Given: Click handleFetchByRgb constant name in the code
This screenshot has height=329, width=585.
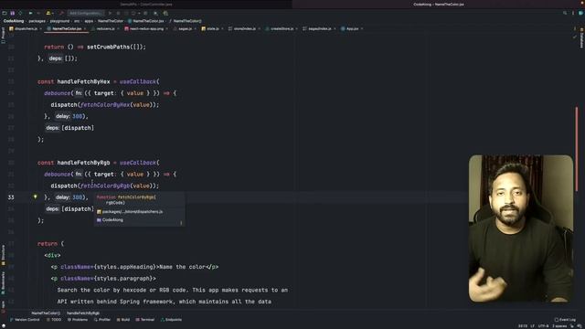Looking at the screenshot, I should coord(83,163).
